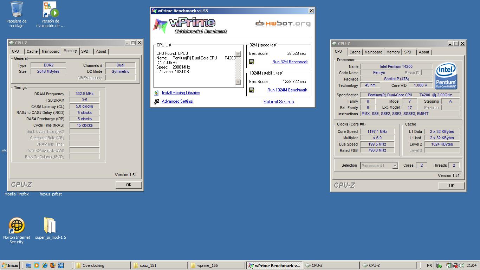Image resolution: width=480 pixels, height=270 pixels.
Task: Open the Install Missing Libraries link
Action: 181,93
